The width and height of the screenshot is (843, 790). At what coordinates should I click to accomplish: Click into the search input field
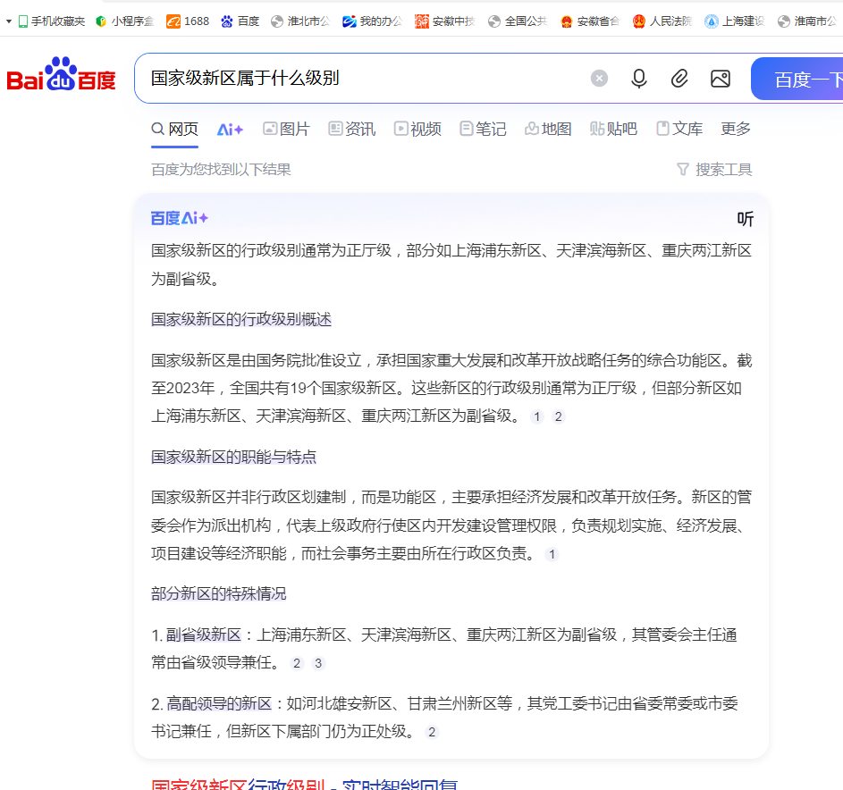(x=358, y=79)
